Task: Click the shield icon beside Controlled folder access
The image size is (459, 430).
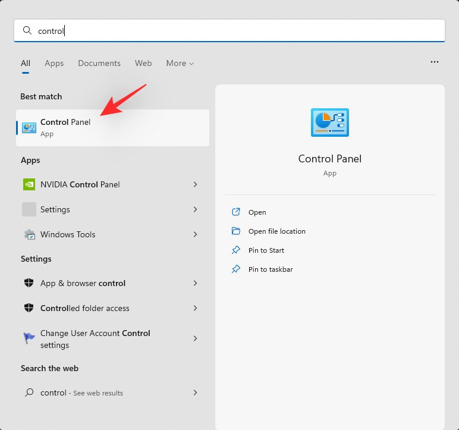Action: tap(29, 308)
